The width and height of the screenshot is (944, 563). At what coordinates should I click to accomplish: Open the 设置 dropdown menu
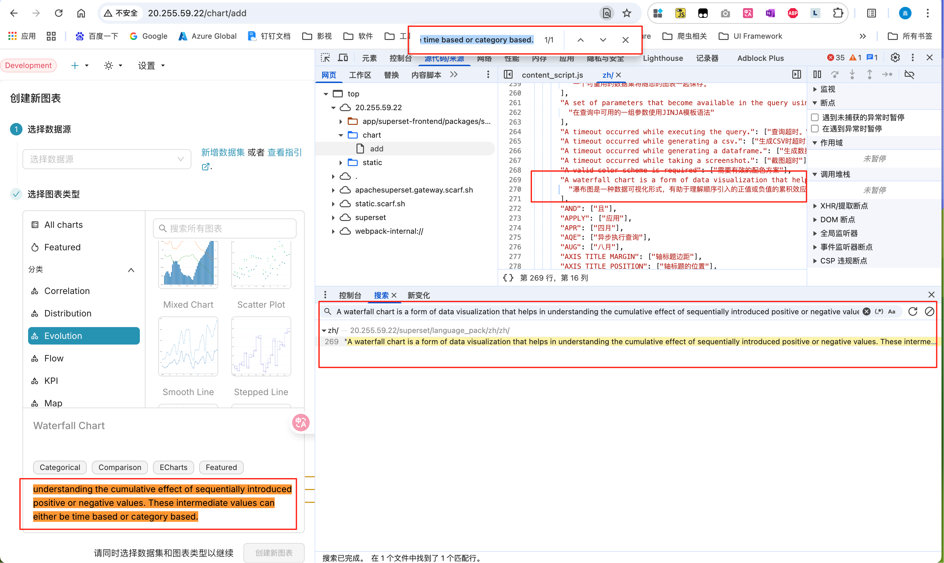tap(151, 66)
